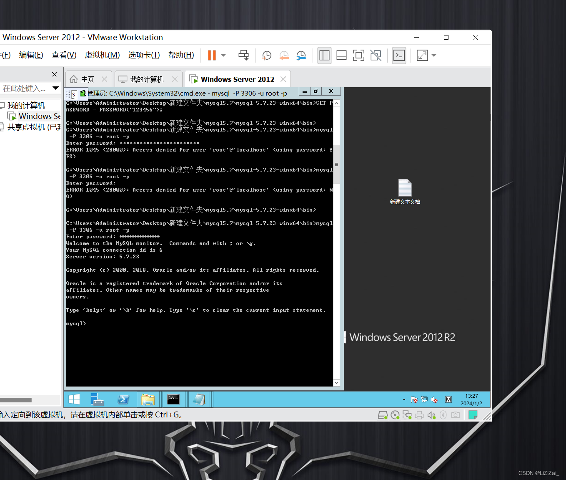The image size is (566, 480).
Task: Close the 主页 tab
Action: 104,79
